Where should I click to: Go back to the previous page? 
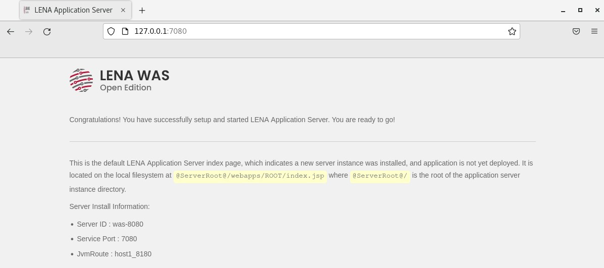coord(11,32)
